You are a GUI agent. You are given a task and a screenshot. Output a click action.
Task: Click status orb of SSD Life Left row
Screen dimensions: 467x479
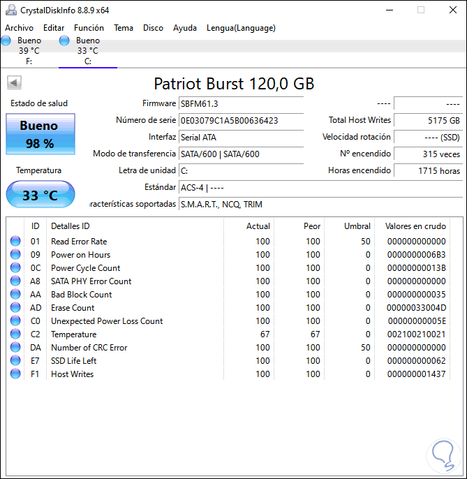pos(15,360)
